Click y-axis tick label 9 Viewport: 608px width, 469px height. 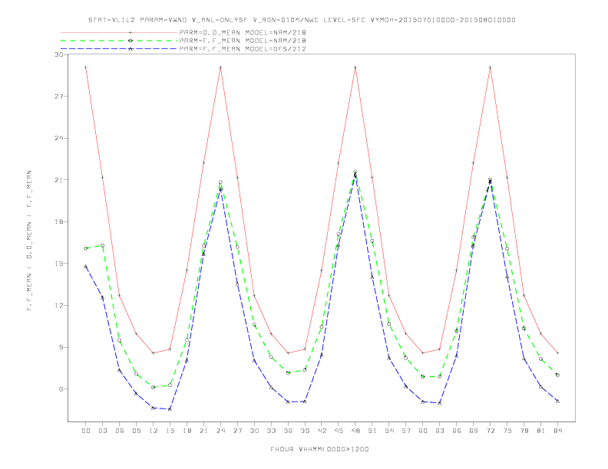point(61,347)
